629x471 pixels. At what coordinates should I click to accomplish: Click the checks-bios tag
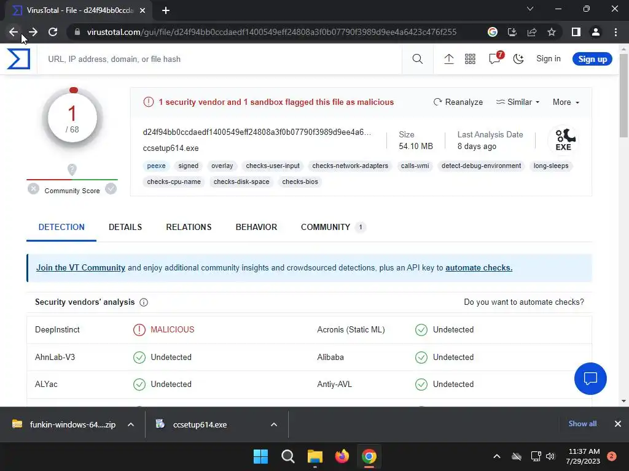pos(300,182)
